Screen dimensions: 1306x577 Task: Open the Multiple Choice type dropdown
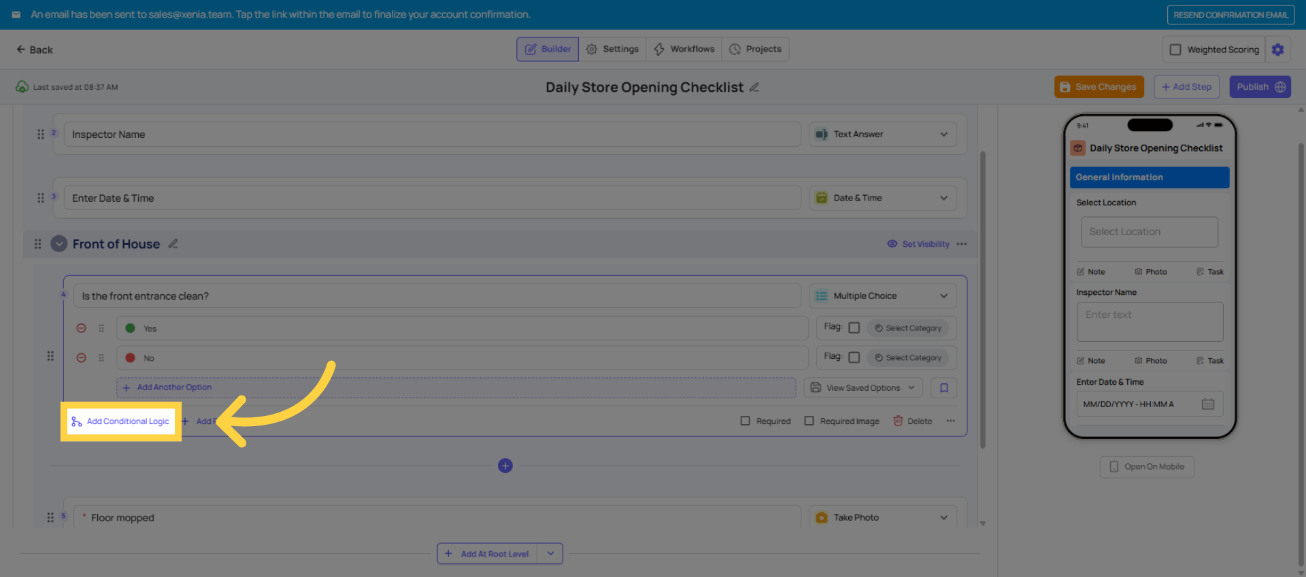(883, 296)
